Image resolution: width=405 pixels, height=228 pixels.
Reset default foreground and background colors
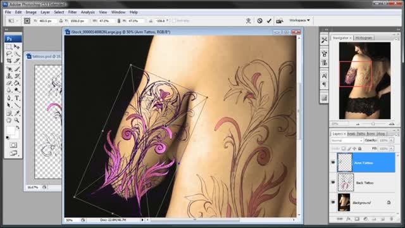8,137
